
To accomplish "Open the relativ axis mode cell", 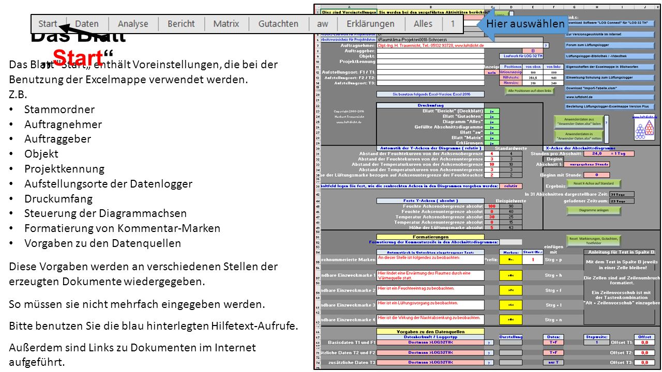I will pos(511,186).
